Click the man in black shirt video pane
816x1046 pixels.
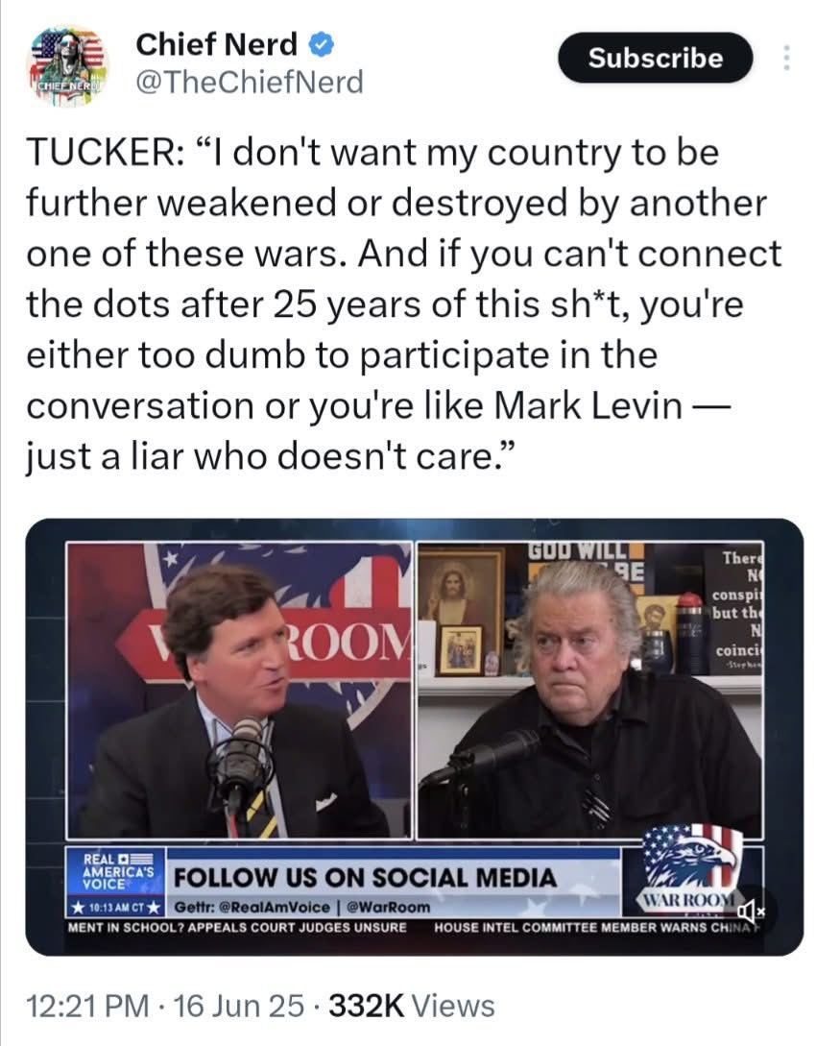tap(589, 690)
